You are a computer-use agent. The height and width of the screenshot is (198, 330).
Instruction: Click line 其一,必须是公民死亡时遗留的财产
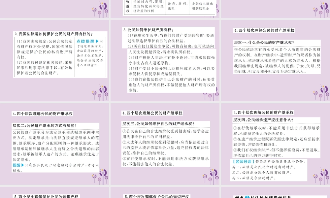(264, 167)
